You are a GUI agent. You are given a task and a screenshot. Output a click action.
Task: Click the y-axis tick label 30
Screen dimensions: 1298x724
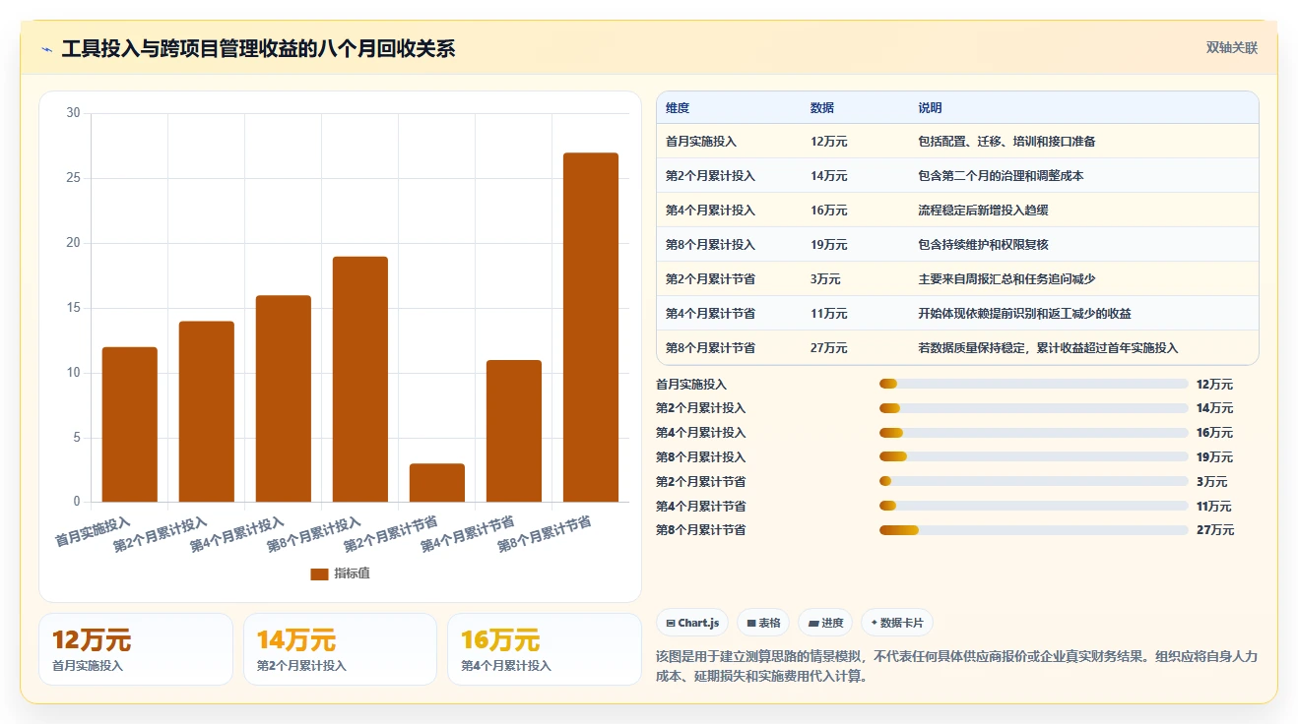[73, 113]
